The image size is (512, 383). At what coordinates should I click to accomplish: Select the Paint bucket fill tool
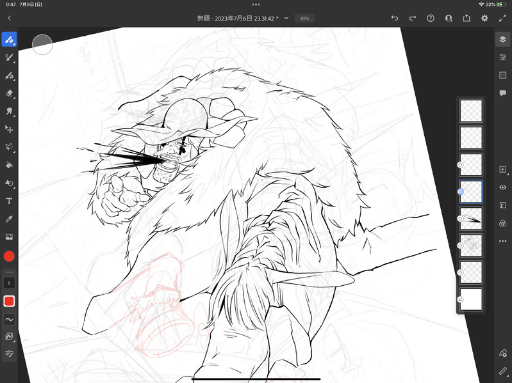[9, 165]
